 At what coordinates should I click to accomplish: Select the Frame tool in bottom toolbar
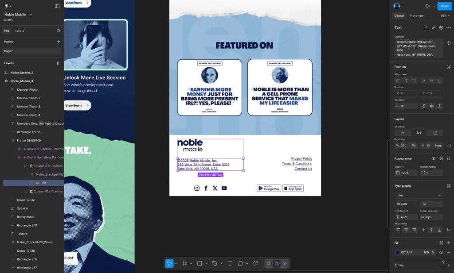pyautogui.click(x=184, y=263)
